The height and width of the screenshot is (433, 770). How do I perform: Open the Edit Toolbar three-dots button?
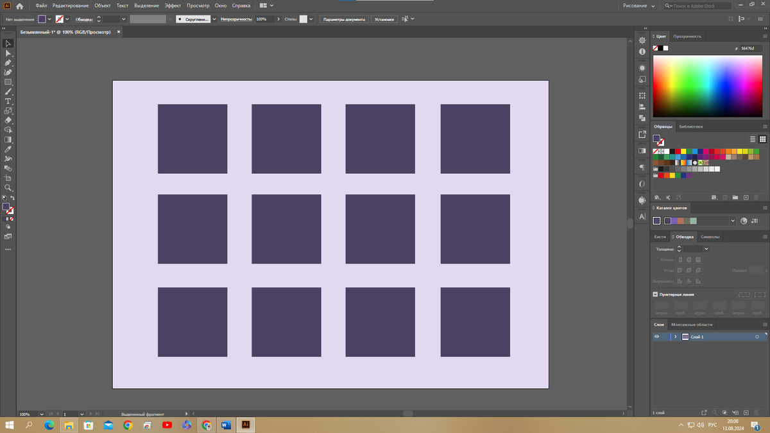point(8,249)
